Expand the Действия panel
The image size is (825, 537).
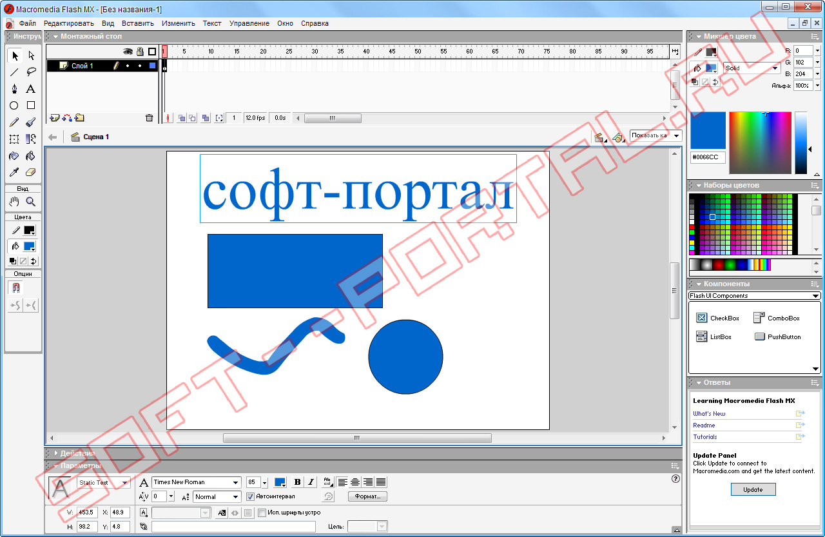(x=56, y=453)
